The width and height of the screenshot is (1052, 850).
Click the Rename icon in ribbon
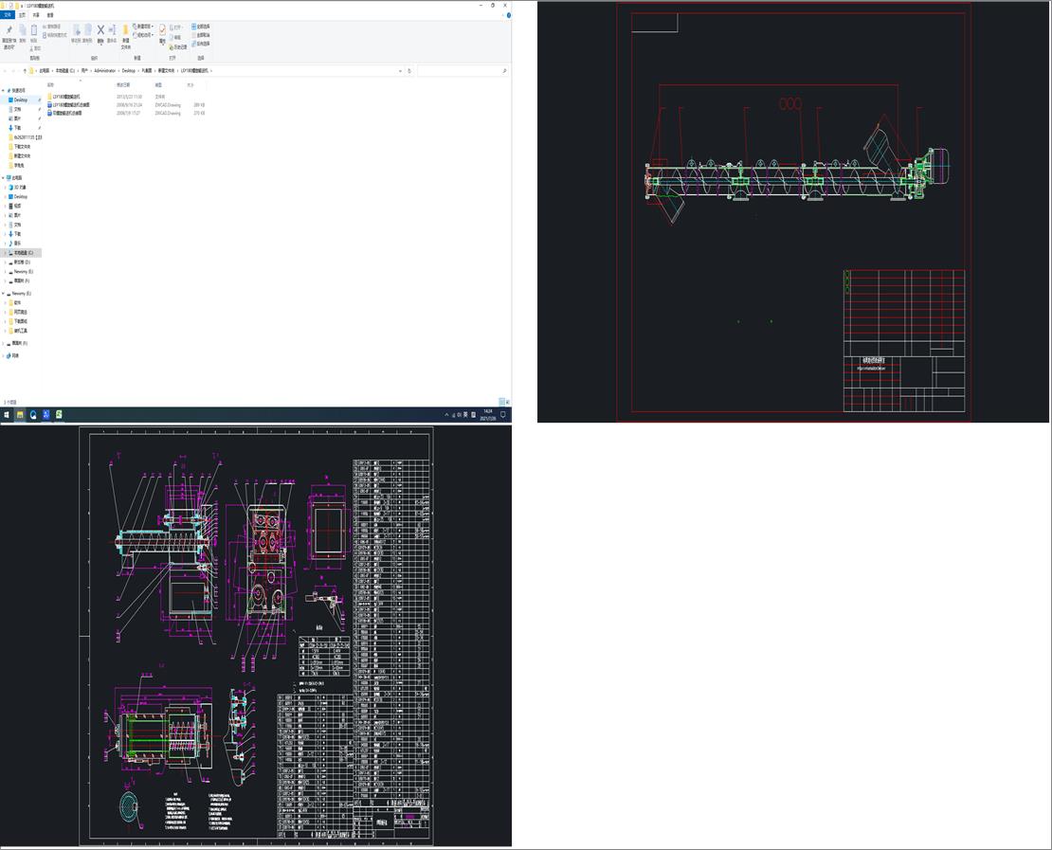tap(112, 30)
